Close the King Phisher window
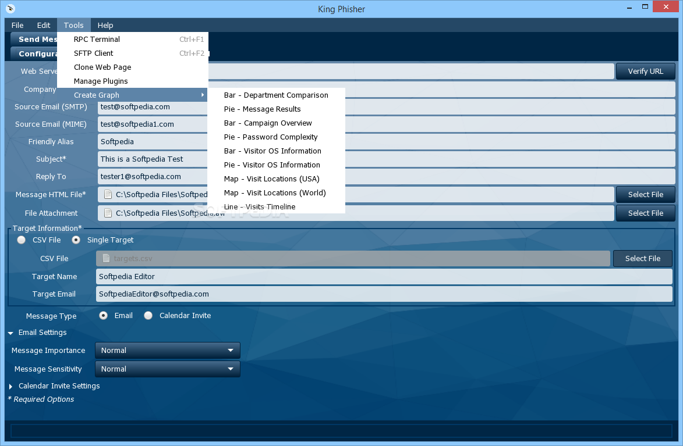683x446 pixels. (x=666, y=6)
